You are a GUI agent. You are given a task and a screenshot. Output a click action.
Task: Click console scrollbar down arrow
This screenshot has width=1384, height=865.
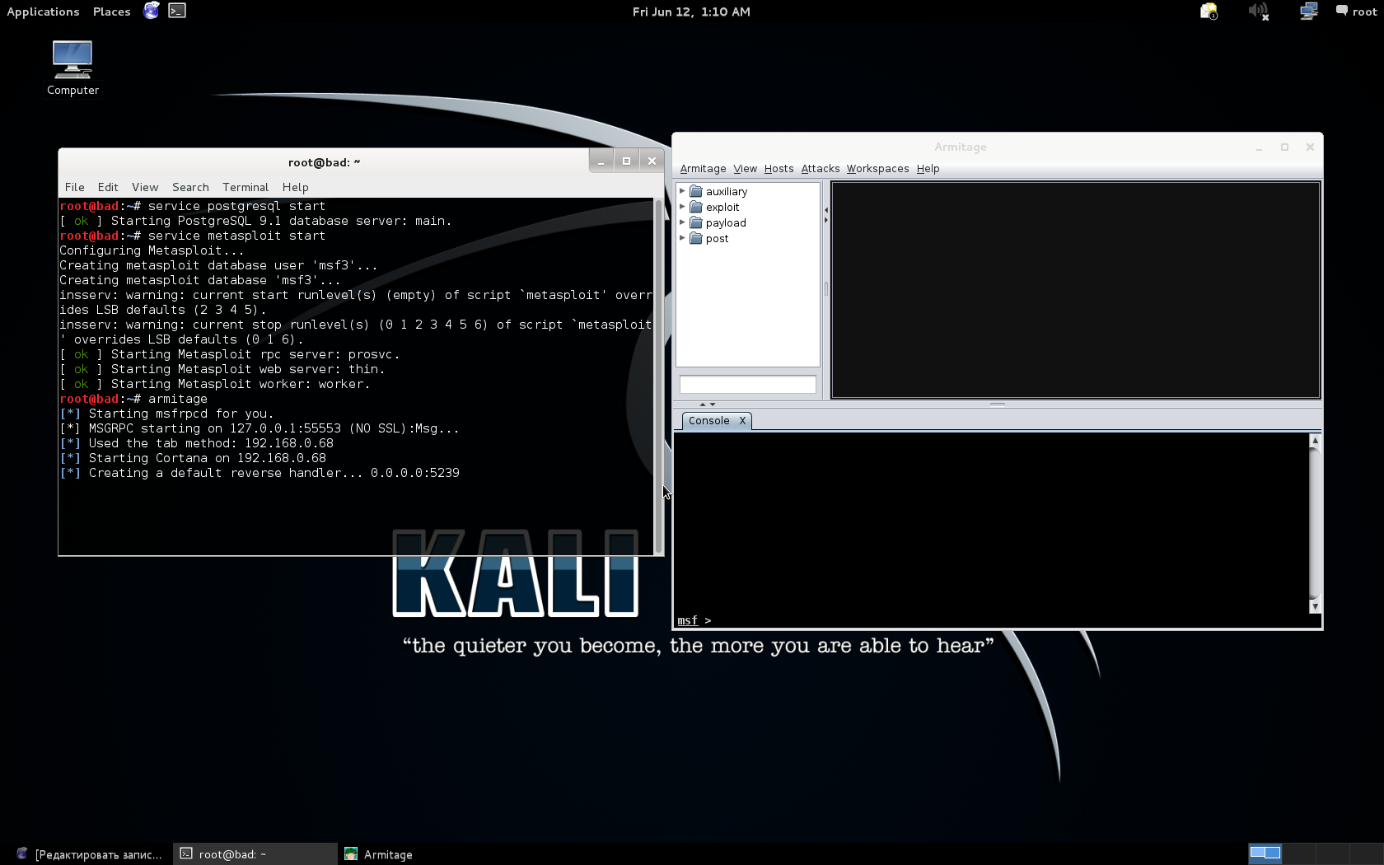point(1315,606)
